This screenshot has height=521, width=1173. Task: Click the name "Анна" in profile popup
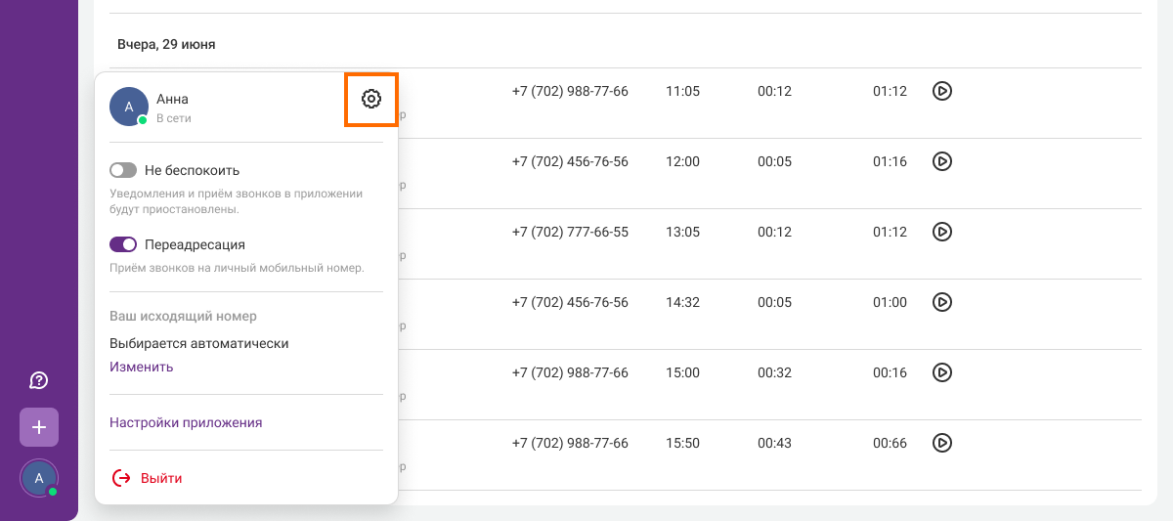point(172,99)
